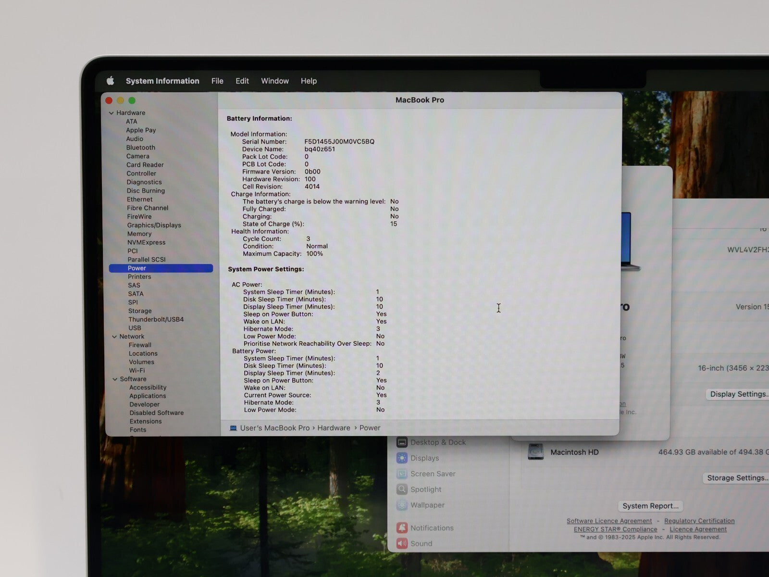Open the Software Licence Agreement link
769x577 pixels.
pos(609,521)
